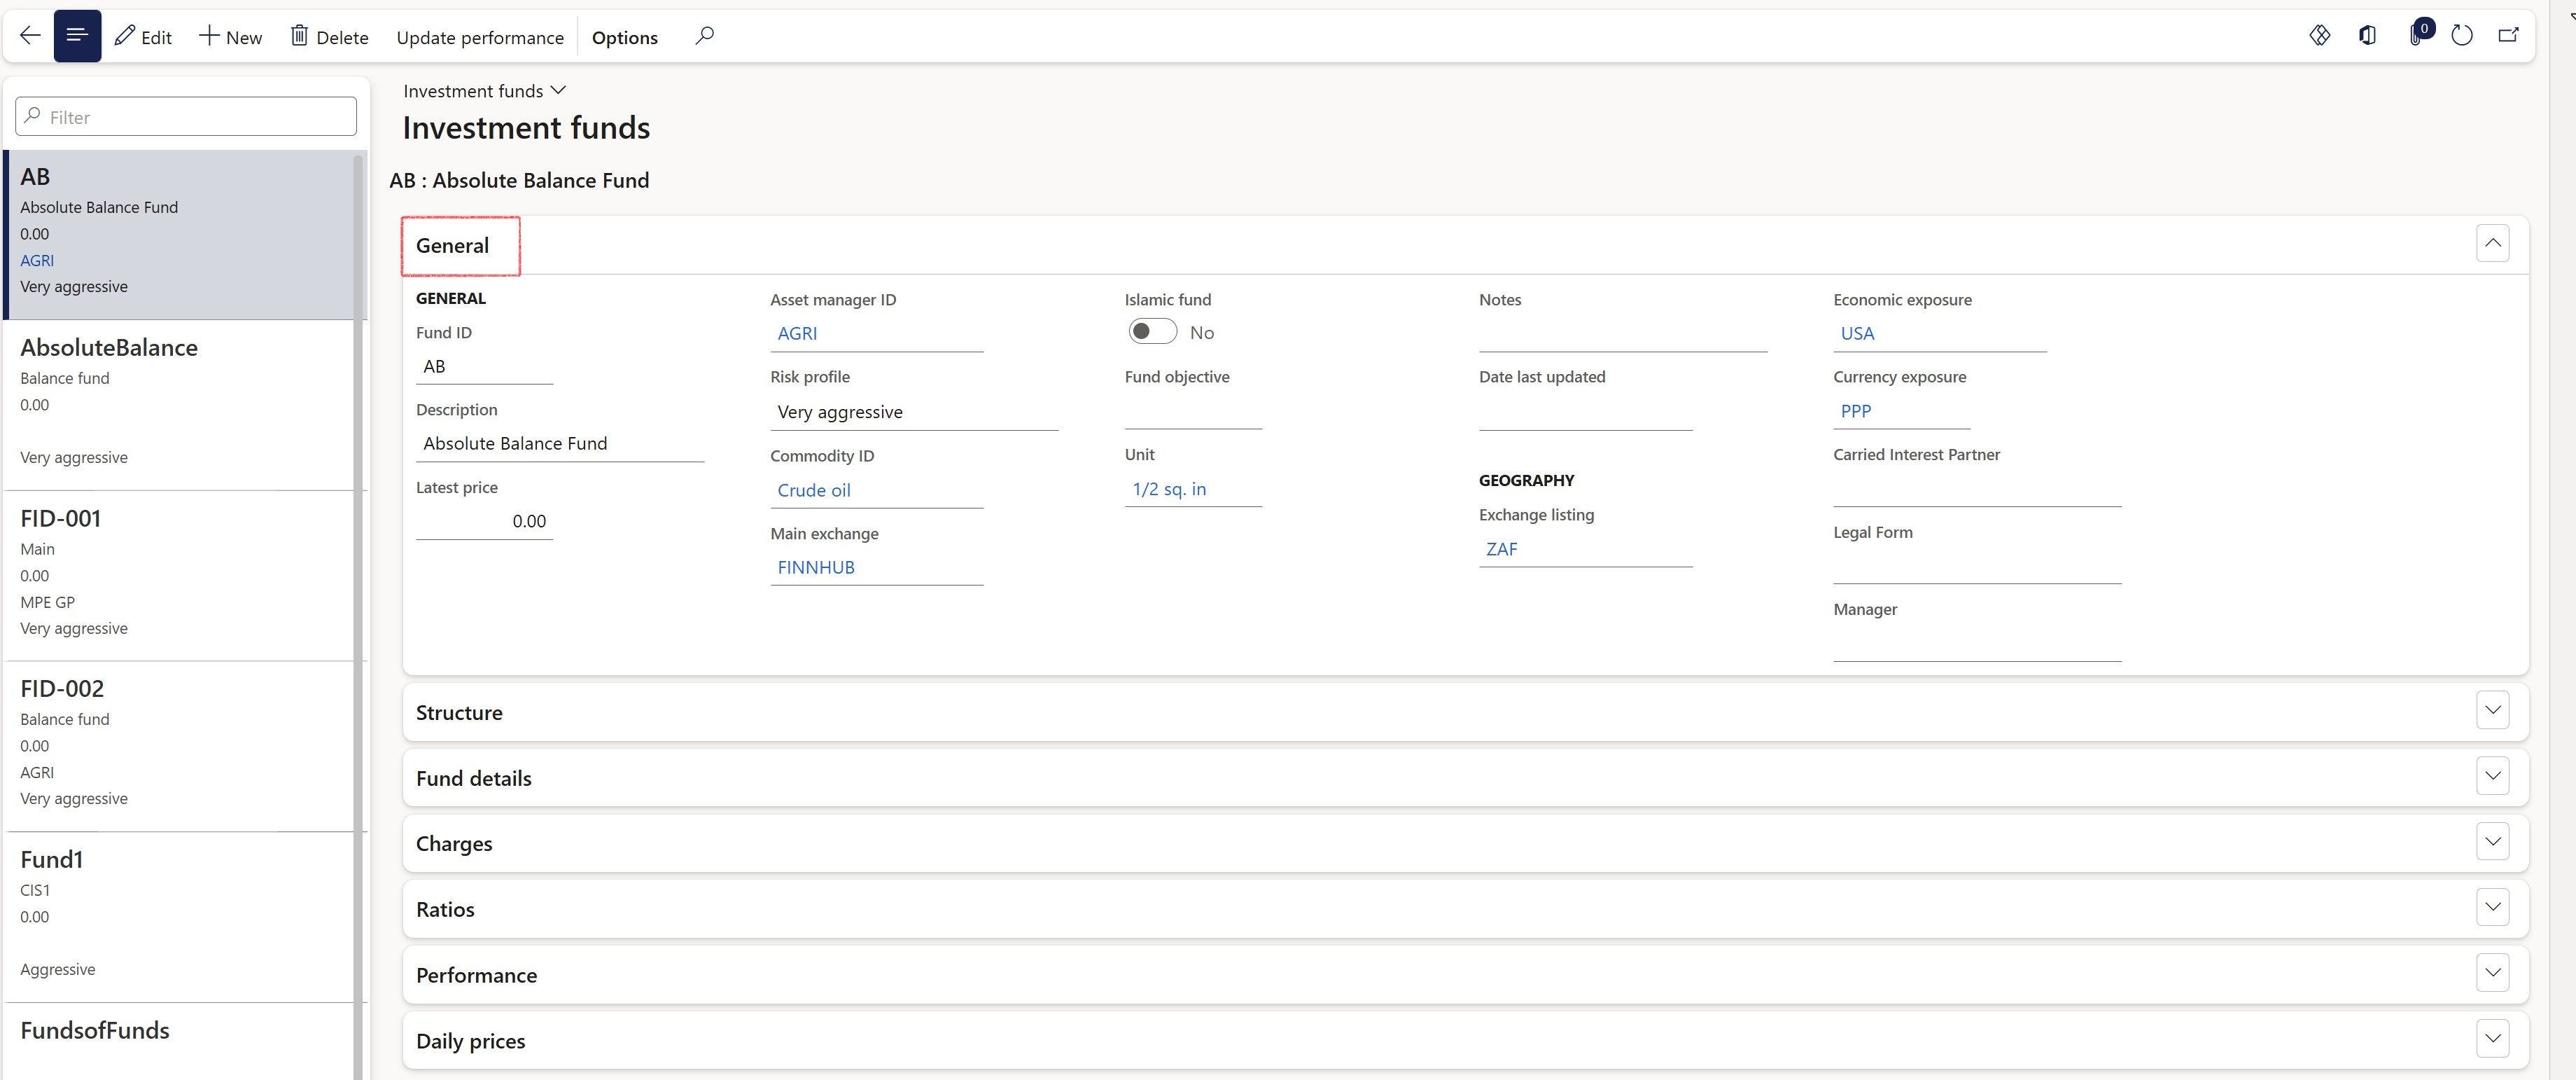
Task: Select the FID-001 fund entry
Action: click(180, 574)
